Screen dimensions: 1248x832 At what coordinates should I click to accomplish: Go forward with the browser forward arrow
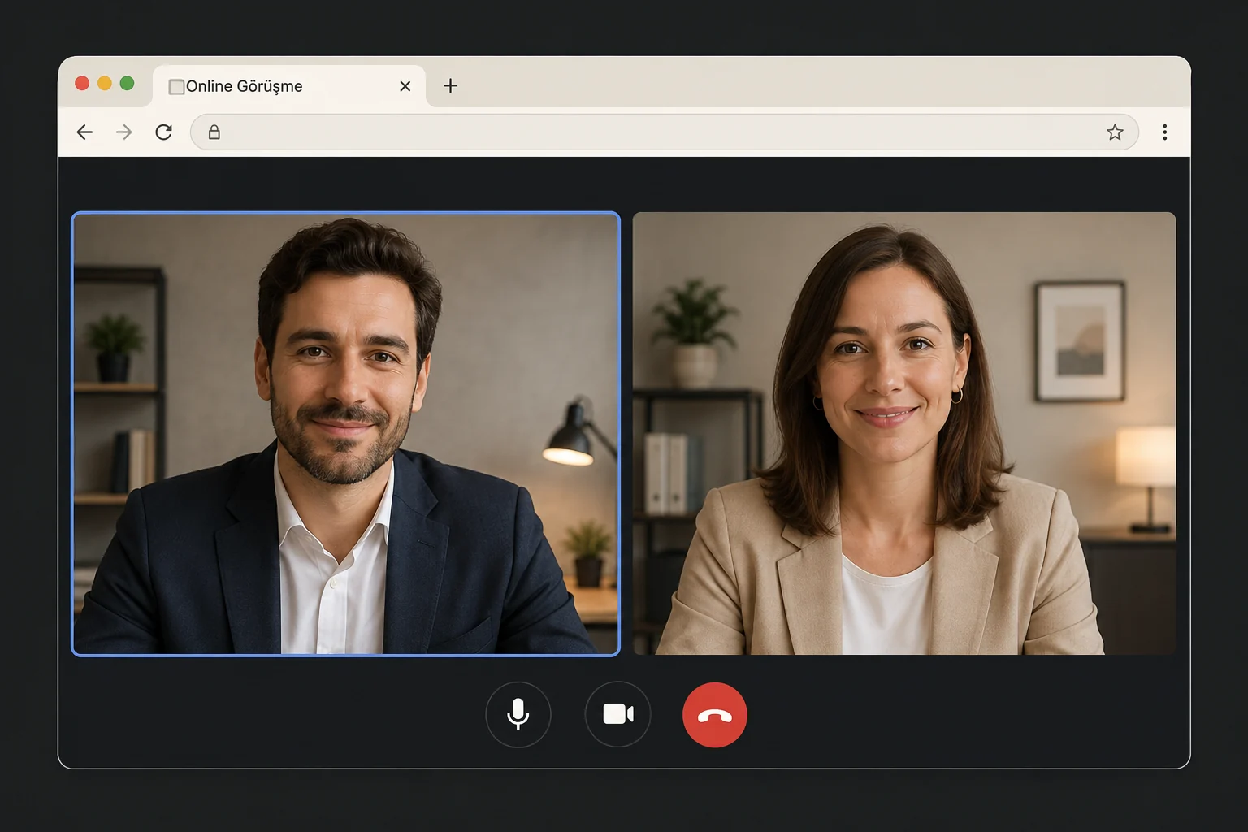click(x=123, y=132)
